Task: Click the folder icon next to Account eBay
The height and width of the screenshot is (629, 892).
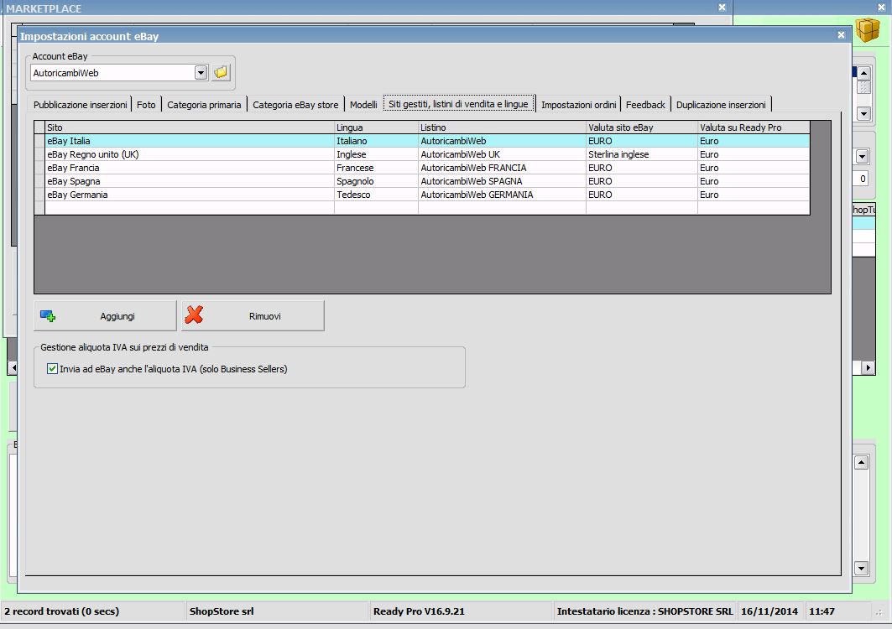Action: [x=221, y=73]
